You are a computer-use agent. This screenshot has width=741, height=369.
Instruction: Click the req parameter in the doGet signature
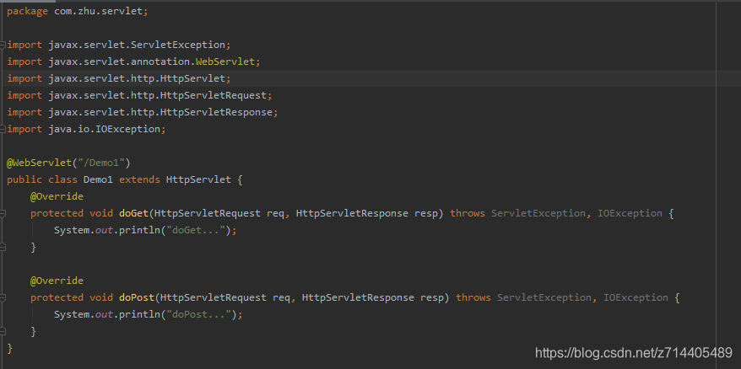pos(275,213)
